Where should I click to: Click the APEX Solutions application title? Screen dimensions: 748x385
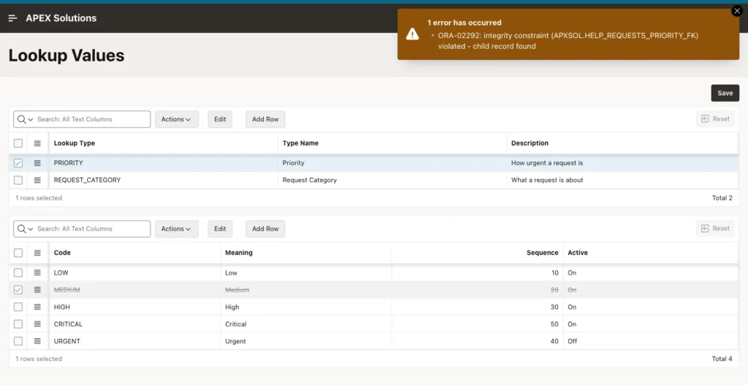pos(61,18)
